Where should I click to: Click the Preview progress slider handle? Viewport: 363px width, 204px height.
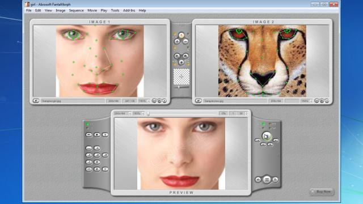(x=148, y=113)
